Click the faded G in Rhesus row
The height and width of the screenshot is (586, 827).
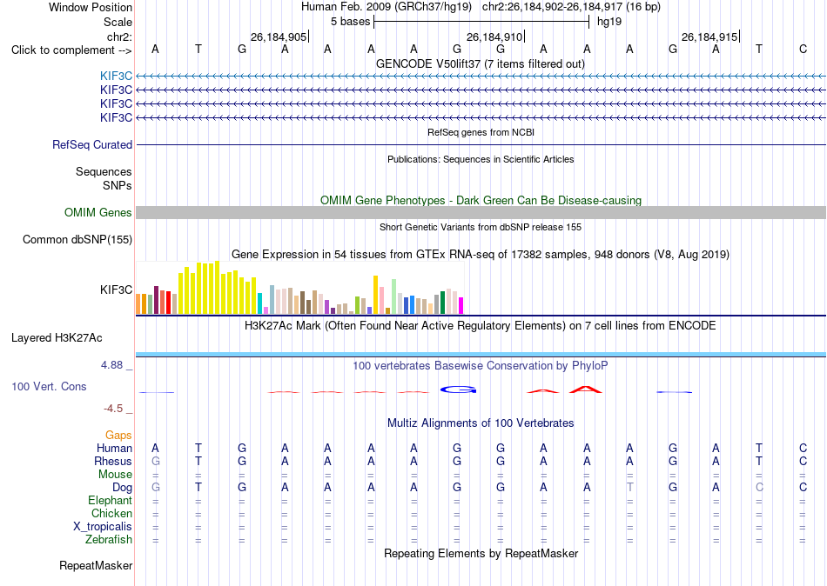(156, 461)
